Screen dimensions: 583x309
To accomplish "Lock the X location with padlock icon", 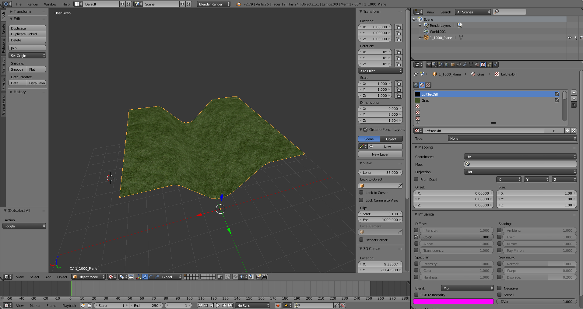I will coord(398,27).
